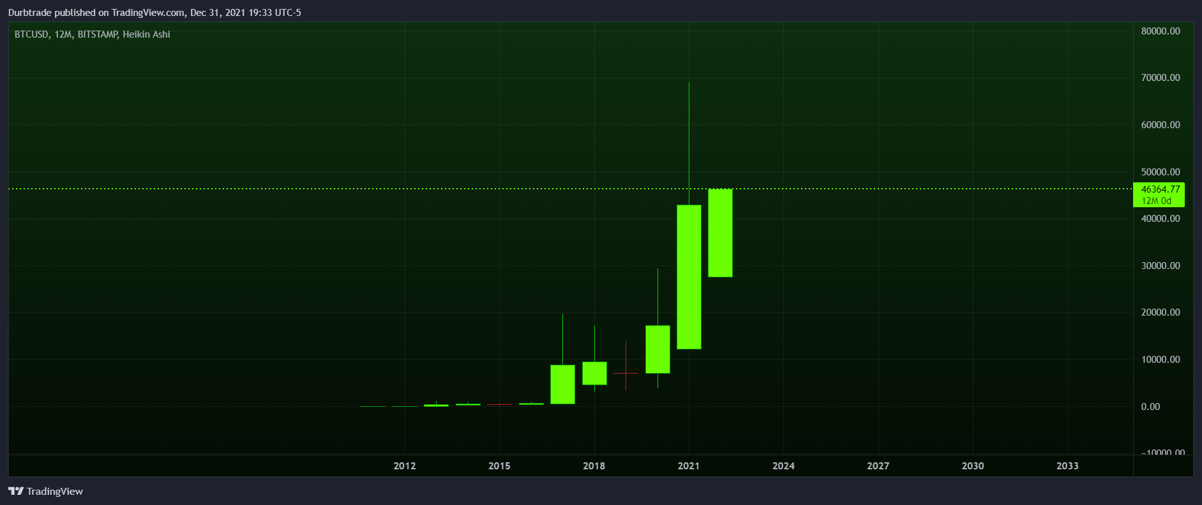Select the tall 2021 candle with the 69000 wick
This screenshot has width=1202, height=505.
coord(689,277)
